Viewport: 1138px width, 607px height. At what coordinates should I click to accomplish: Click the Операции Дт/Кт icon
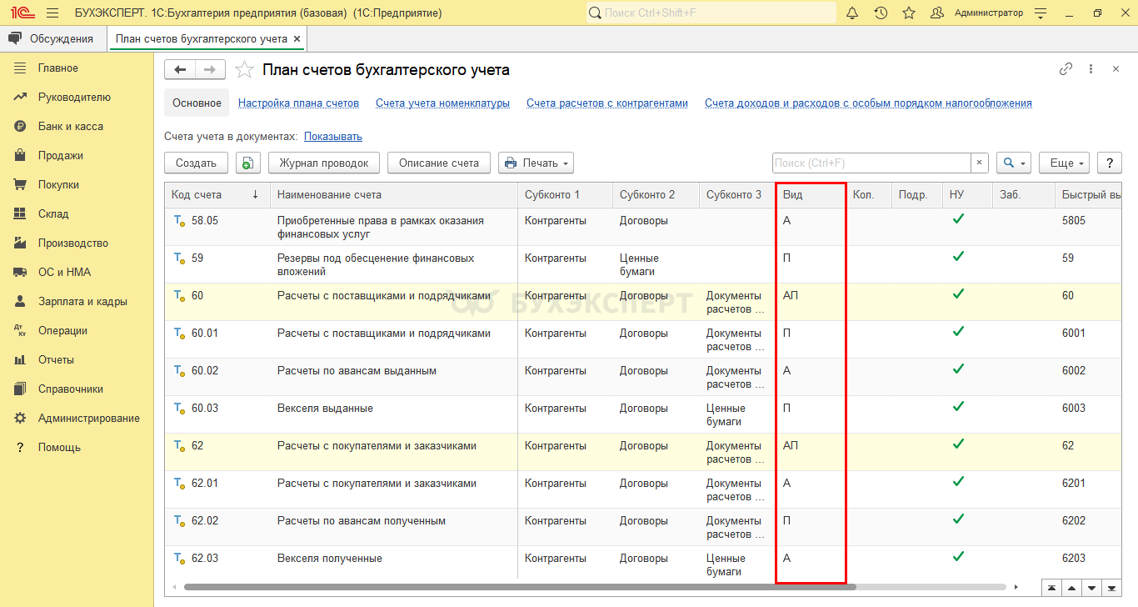click(21, 330)
